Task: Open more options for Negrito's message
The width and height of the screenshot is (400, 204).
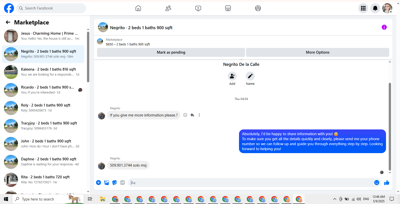Action: (199, 115)
